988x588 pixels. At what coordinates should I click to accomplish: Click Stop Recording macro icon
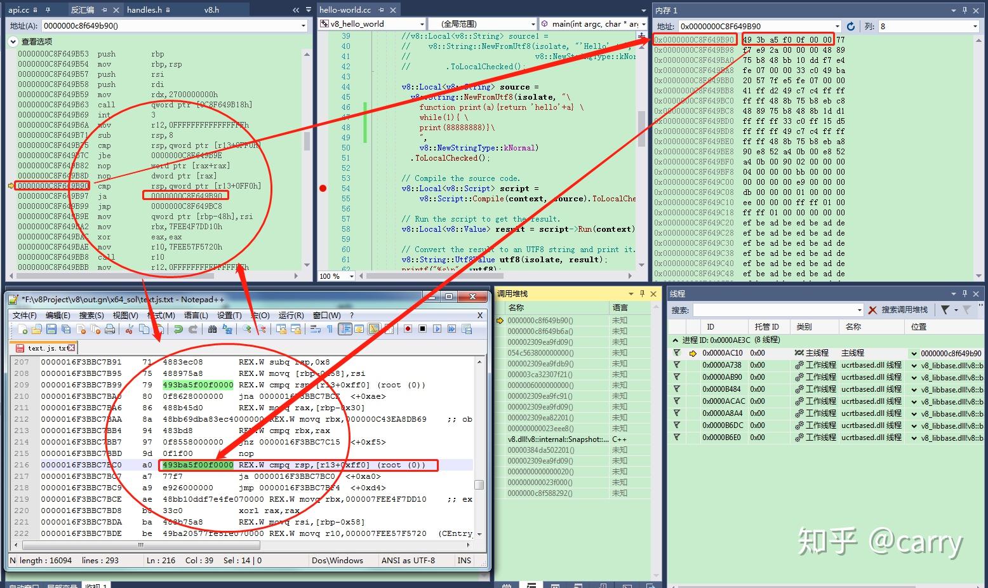click(422, 329)
